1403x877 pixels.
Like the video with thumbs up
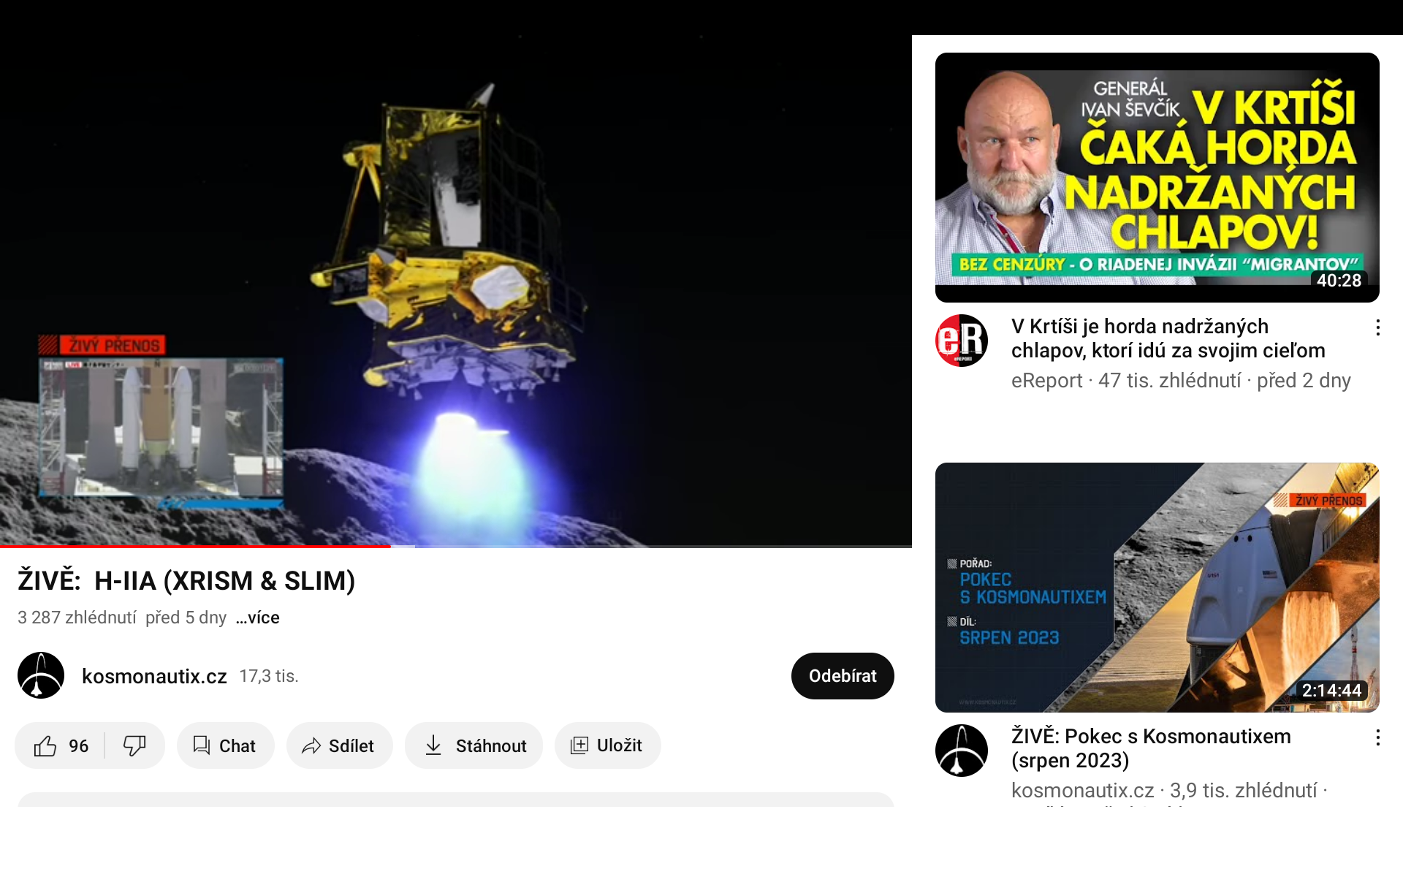tap(61, 745)
